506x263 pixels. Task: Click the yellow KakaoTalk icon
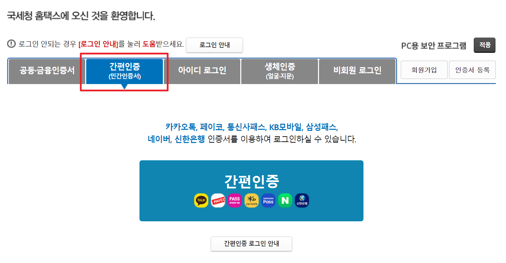tap(201, 201)
